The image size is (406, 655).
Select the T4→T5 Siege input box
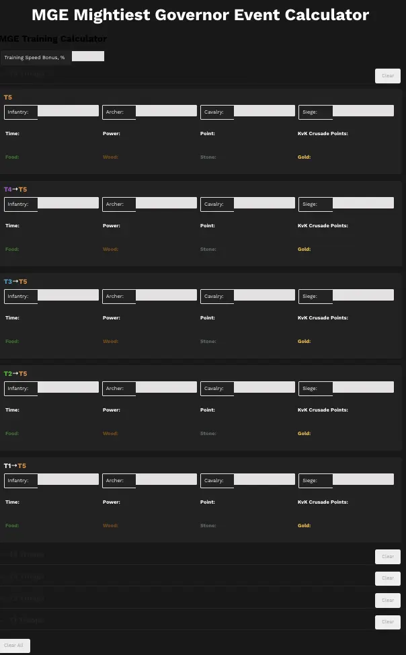tap(363, 203)
